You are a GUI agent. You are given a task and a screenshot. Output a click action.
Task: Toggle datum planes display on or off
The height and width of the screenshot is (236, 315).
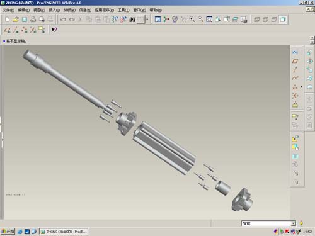[8, 30]
